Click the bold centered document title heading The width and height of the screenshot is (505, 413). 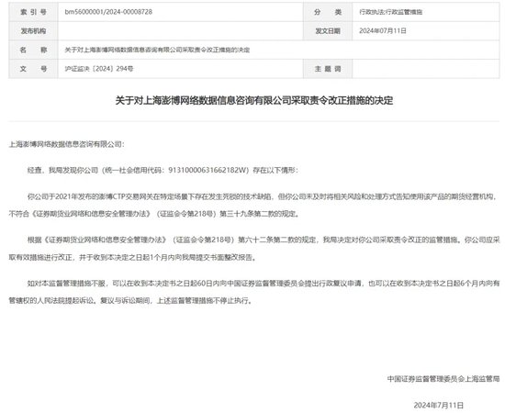(254, 100)
